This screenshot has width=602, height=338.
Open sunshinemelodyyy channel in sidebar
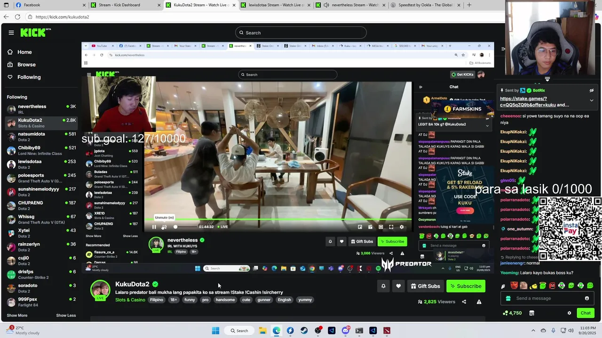click(x=41, y=192)
